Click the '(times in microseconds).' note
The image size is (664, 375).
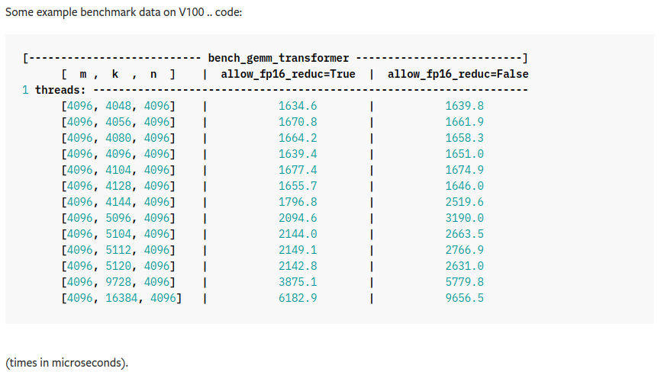click(67, 363)
